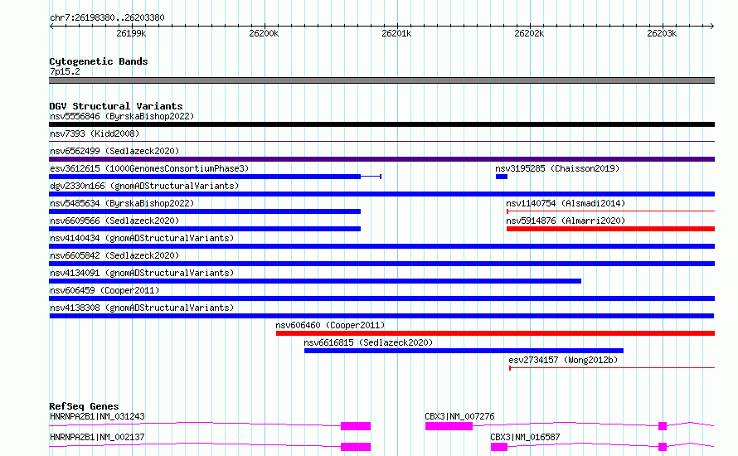
Task: Click the blue nsv4134091 variant bar
Action: pos(315,281)
